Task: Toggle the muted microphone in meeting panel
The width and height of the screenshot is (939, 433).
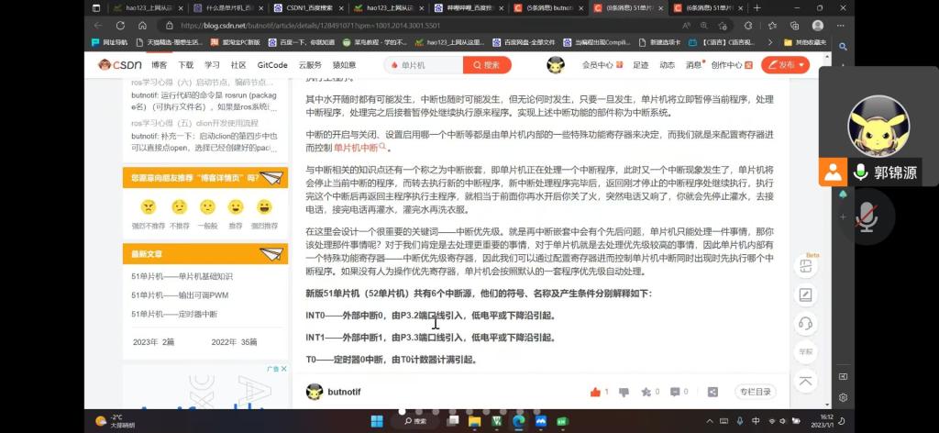Action: (865, 216)
